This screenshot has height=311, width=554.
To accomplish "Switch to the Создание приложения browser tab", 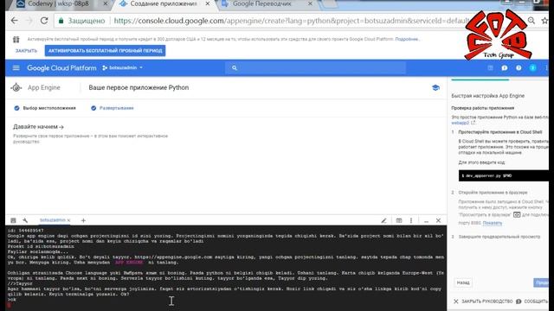I will click(163, 3).
